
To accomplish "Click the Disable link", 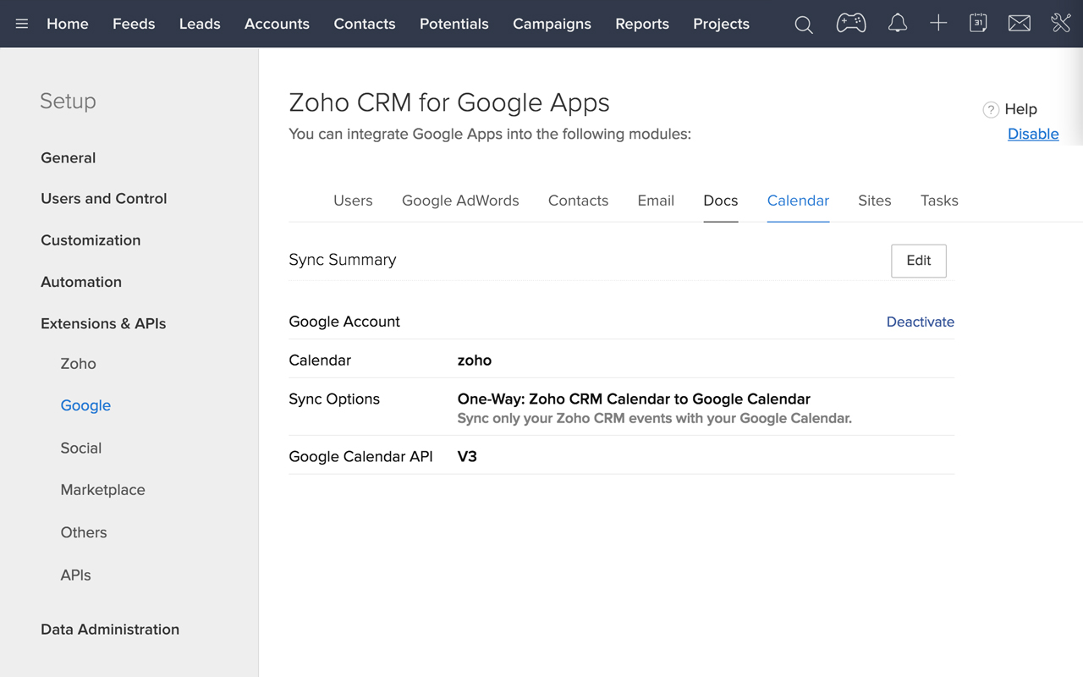I will point(1033,134).
